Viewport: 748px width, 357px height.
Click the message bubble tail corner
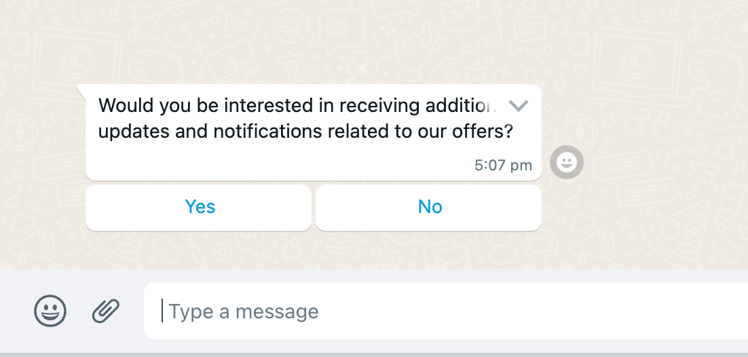(81, 90)
